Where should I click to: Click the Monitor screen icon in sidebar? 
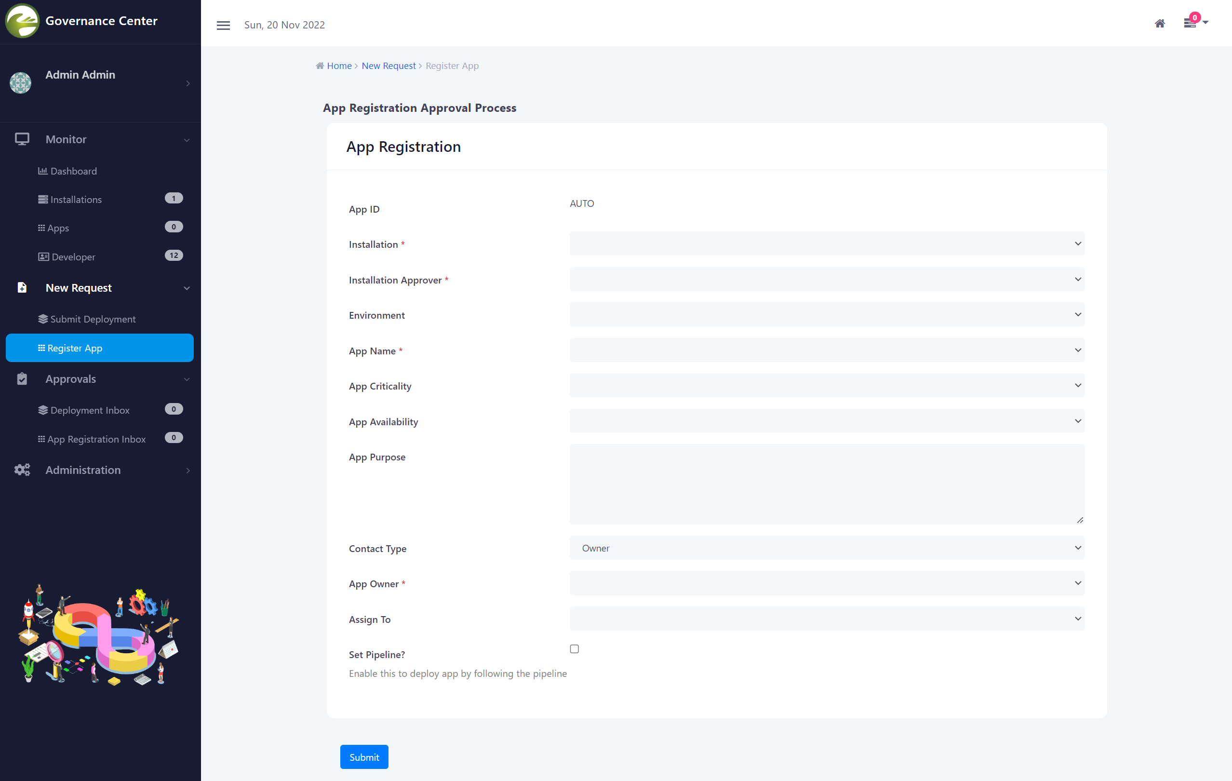[22, 139]
